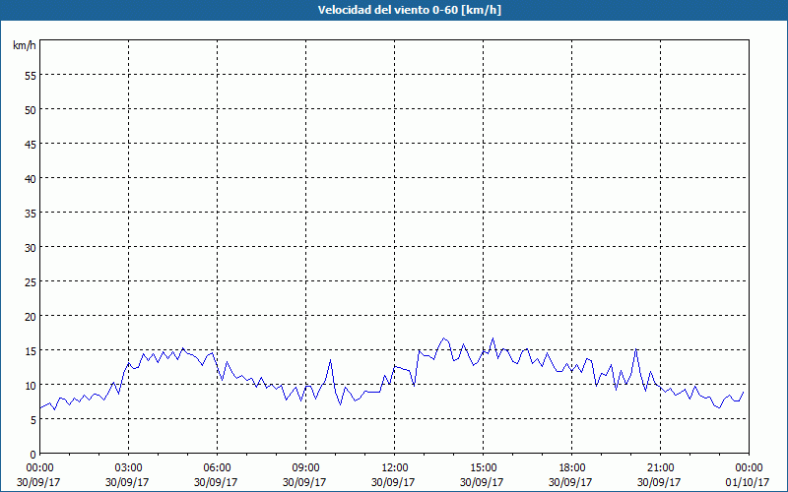Select the 45 value on the y-axis
Viewport: 788px width, 492px height.
[31, 144]
